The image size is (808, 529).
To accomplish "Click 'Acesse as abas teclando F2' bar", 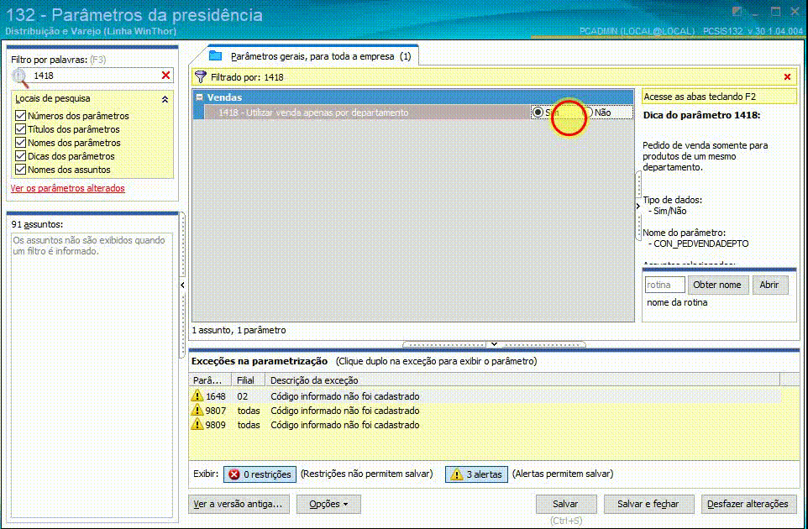I will [x=719, y=97].
